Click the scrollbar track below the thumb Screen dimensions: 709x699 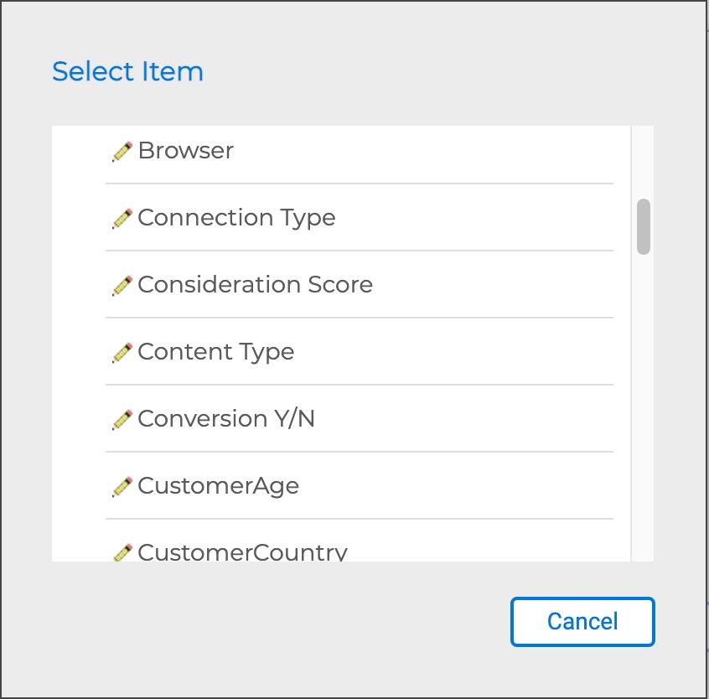tap(643, 402)
